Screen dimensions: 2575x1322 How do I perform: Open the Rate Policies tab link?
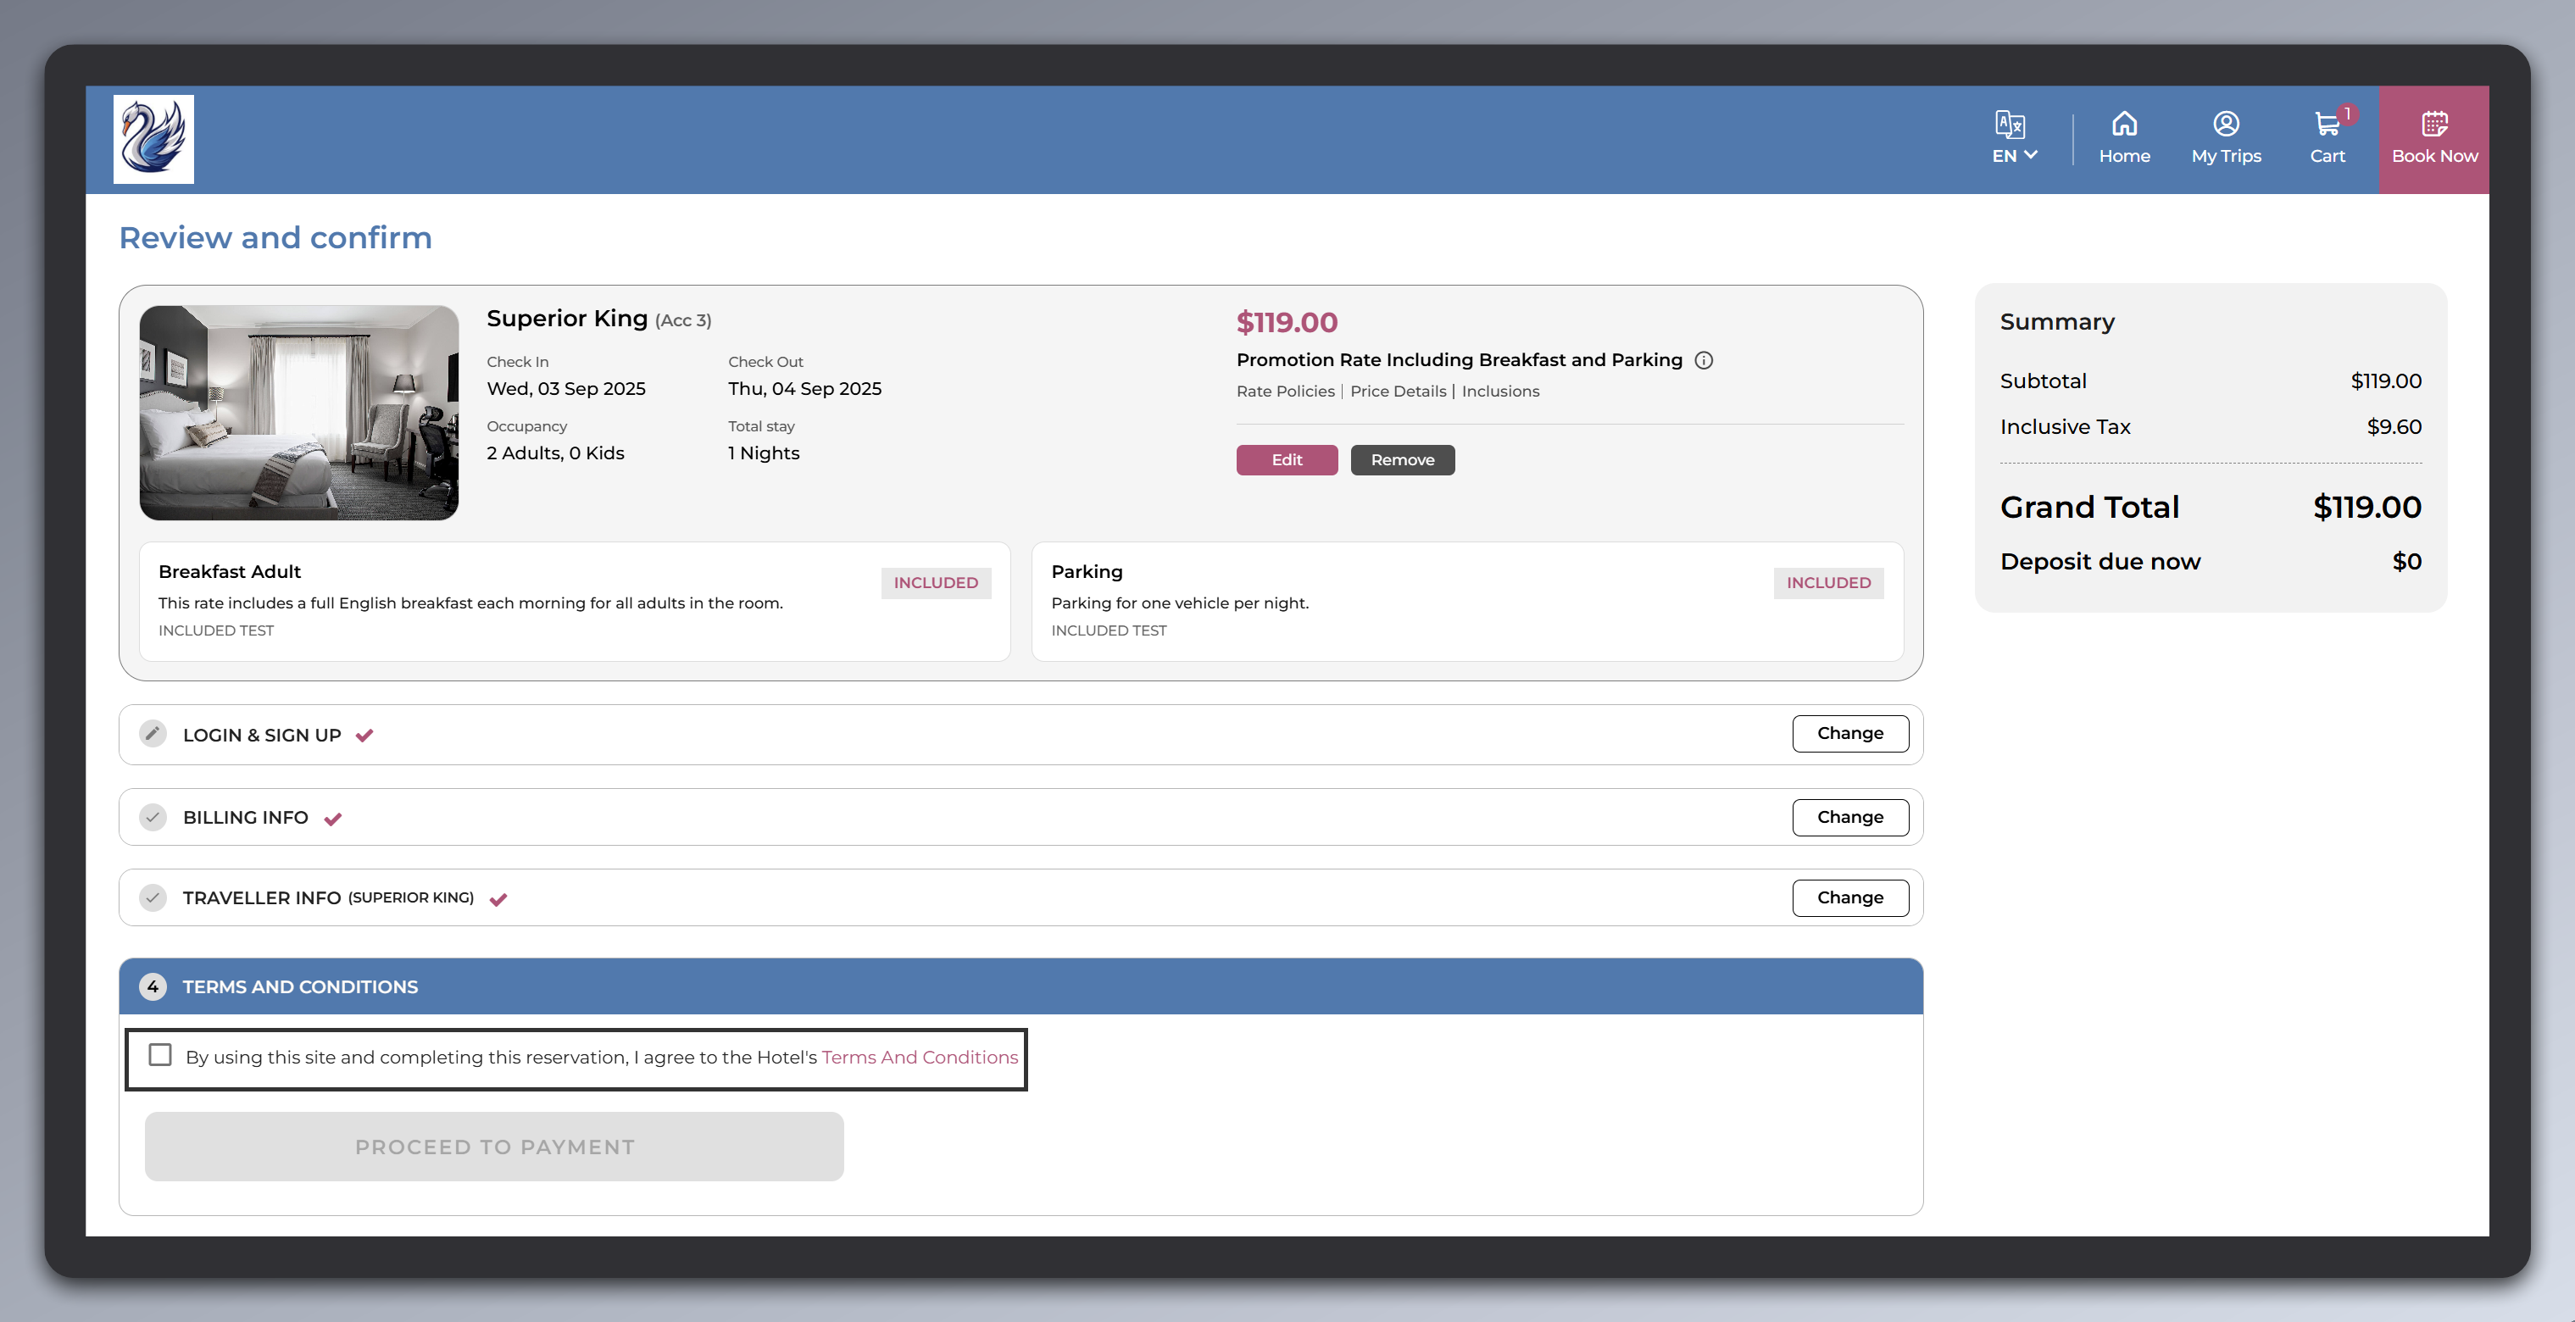tap(1284, 392)
